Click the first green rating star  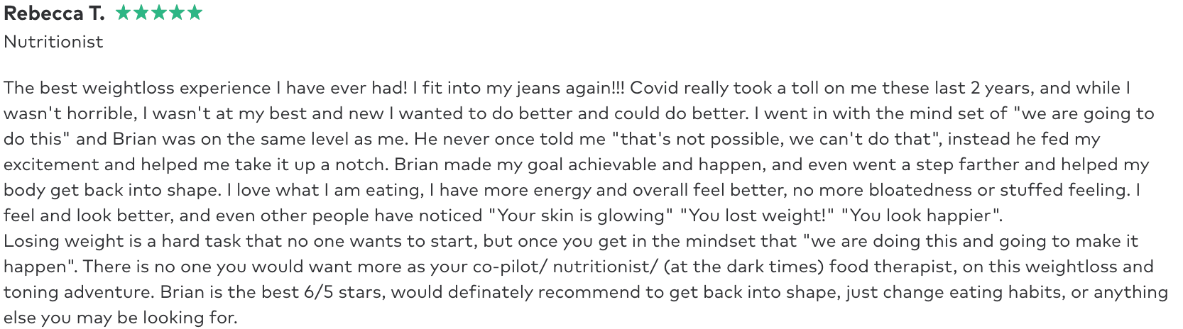(x=123, y=13)
